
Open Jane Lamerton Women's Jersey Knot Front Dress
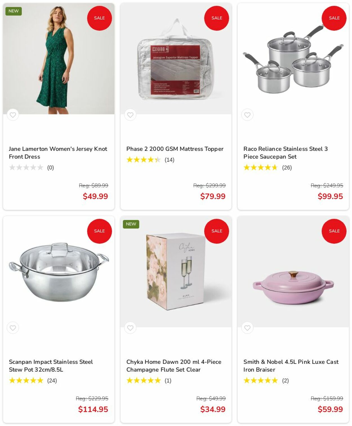(x=58, y=153)
